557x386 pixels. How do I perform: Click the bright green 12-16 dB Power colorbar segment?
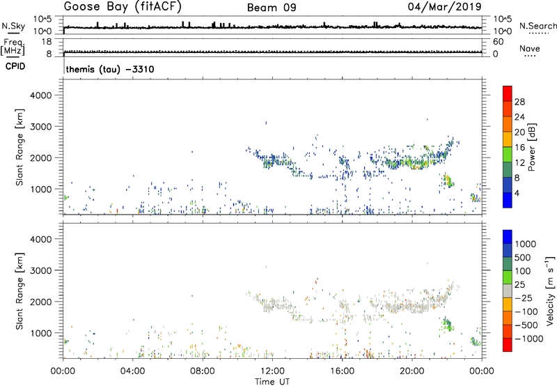[x=508, y=154]
